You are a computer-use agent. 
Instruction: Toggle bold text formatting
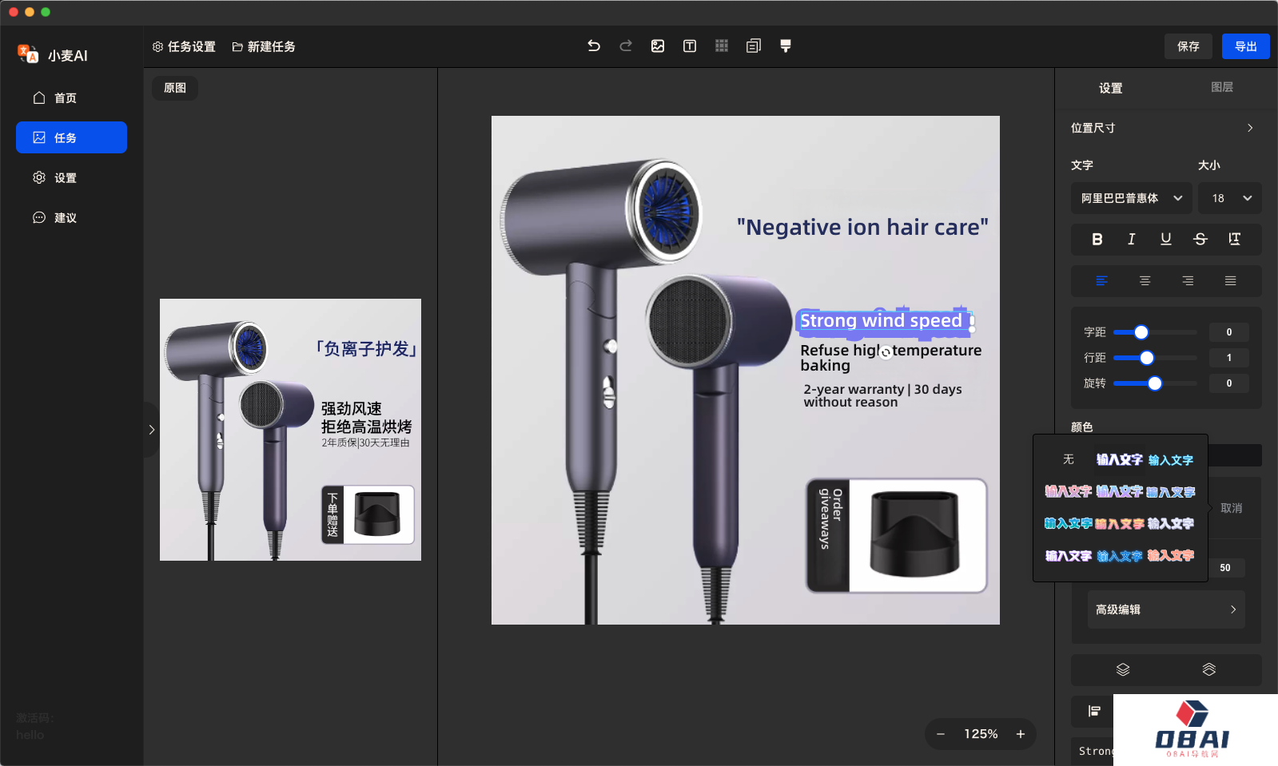[1097, 239]
